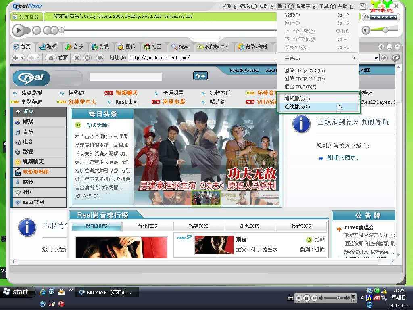Switch to the 社区 tab
The height and width of the screenshot is (310, 413).
(x=153, y=47)
